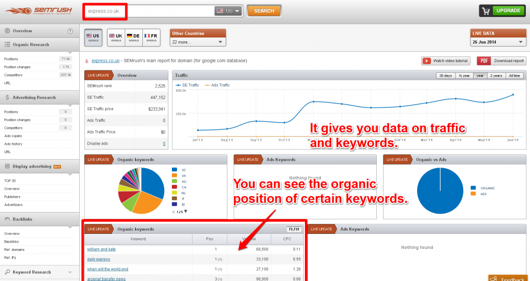Click the Feedback megaphone icon
Viewport: 530px width, 281px height.
[494, 279]
